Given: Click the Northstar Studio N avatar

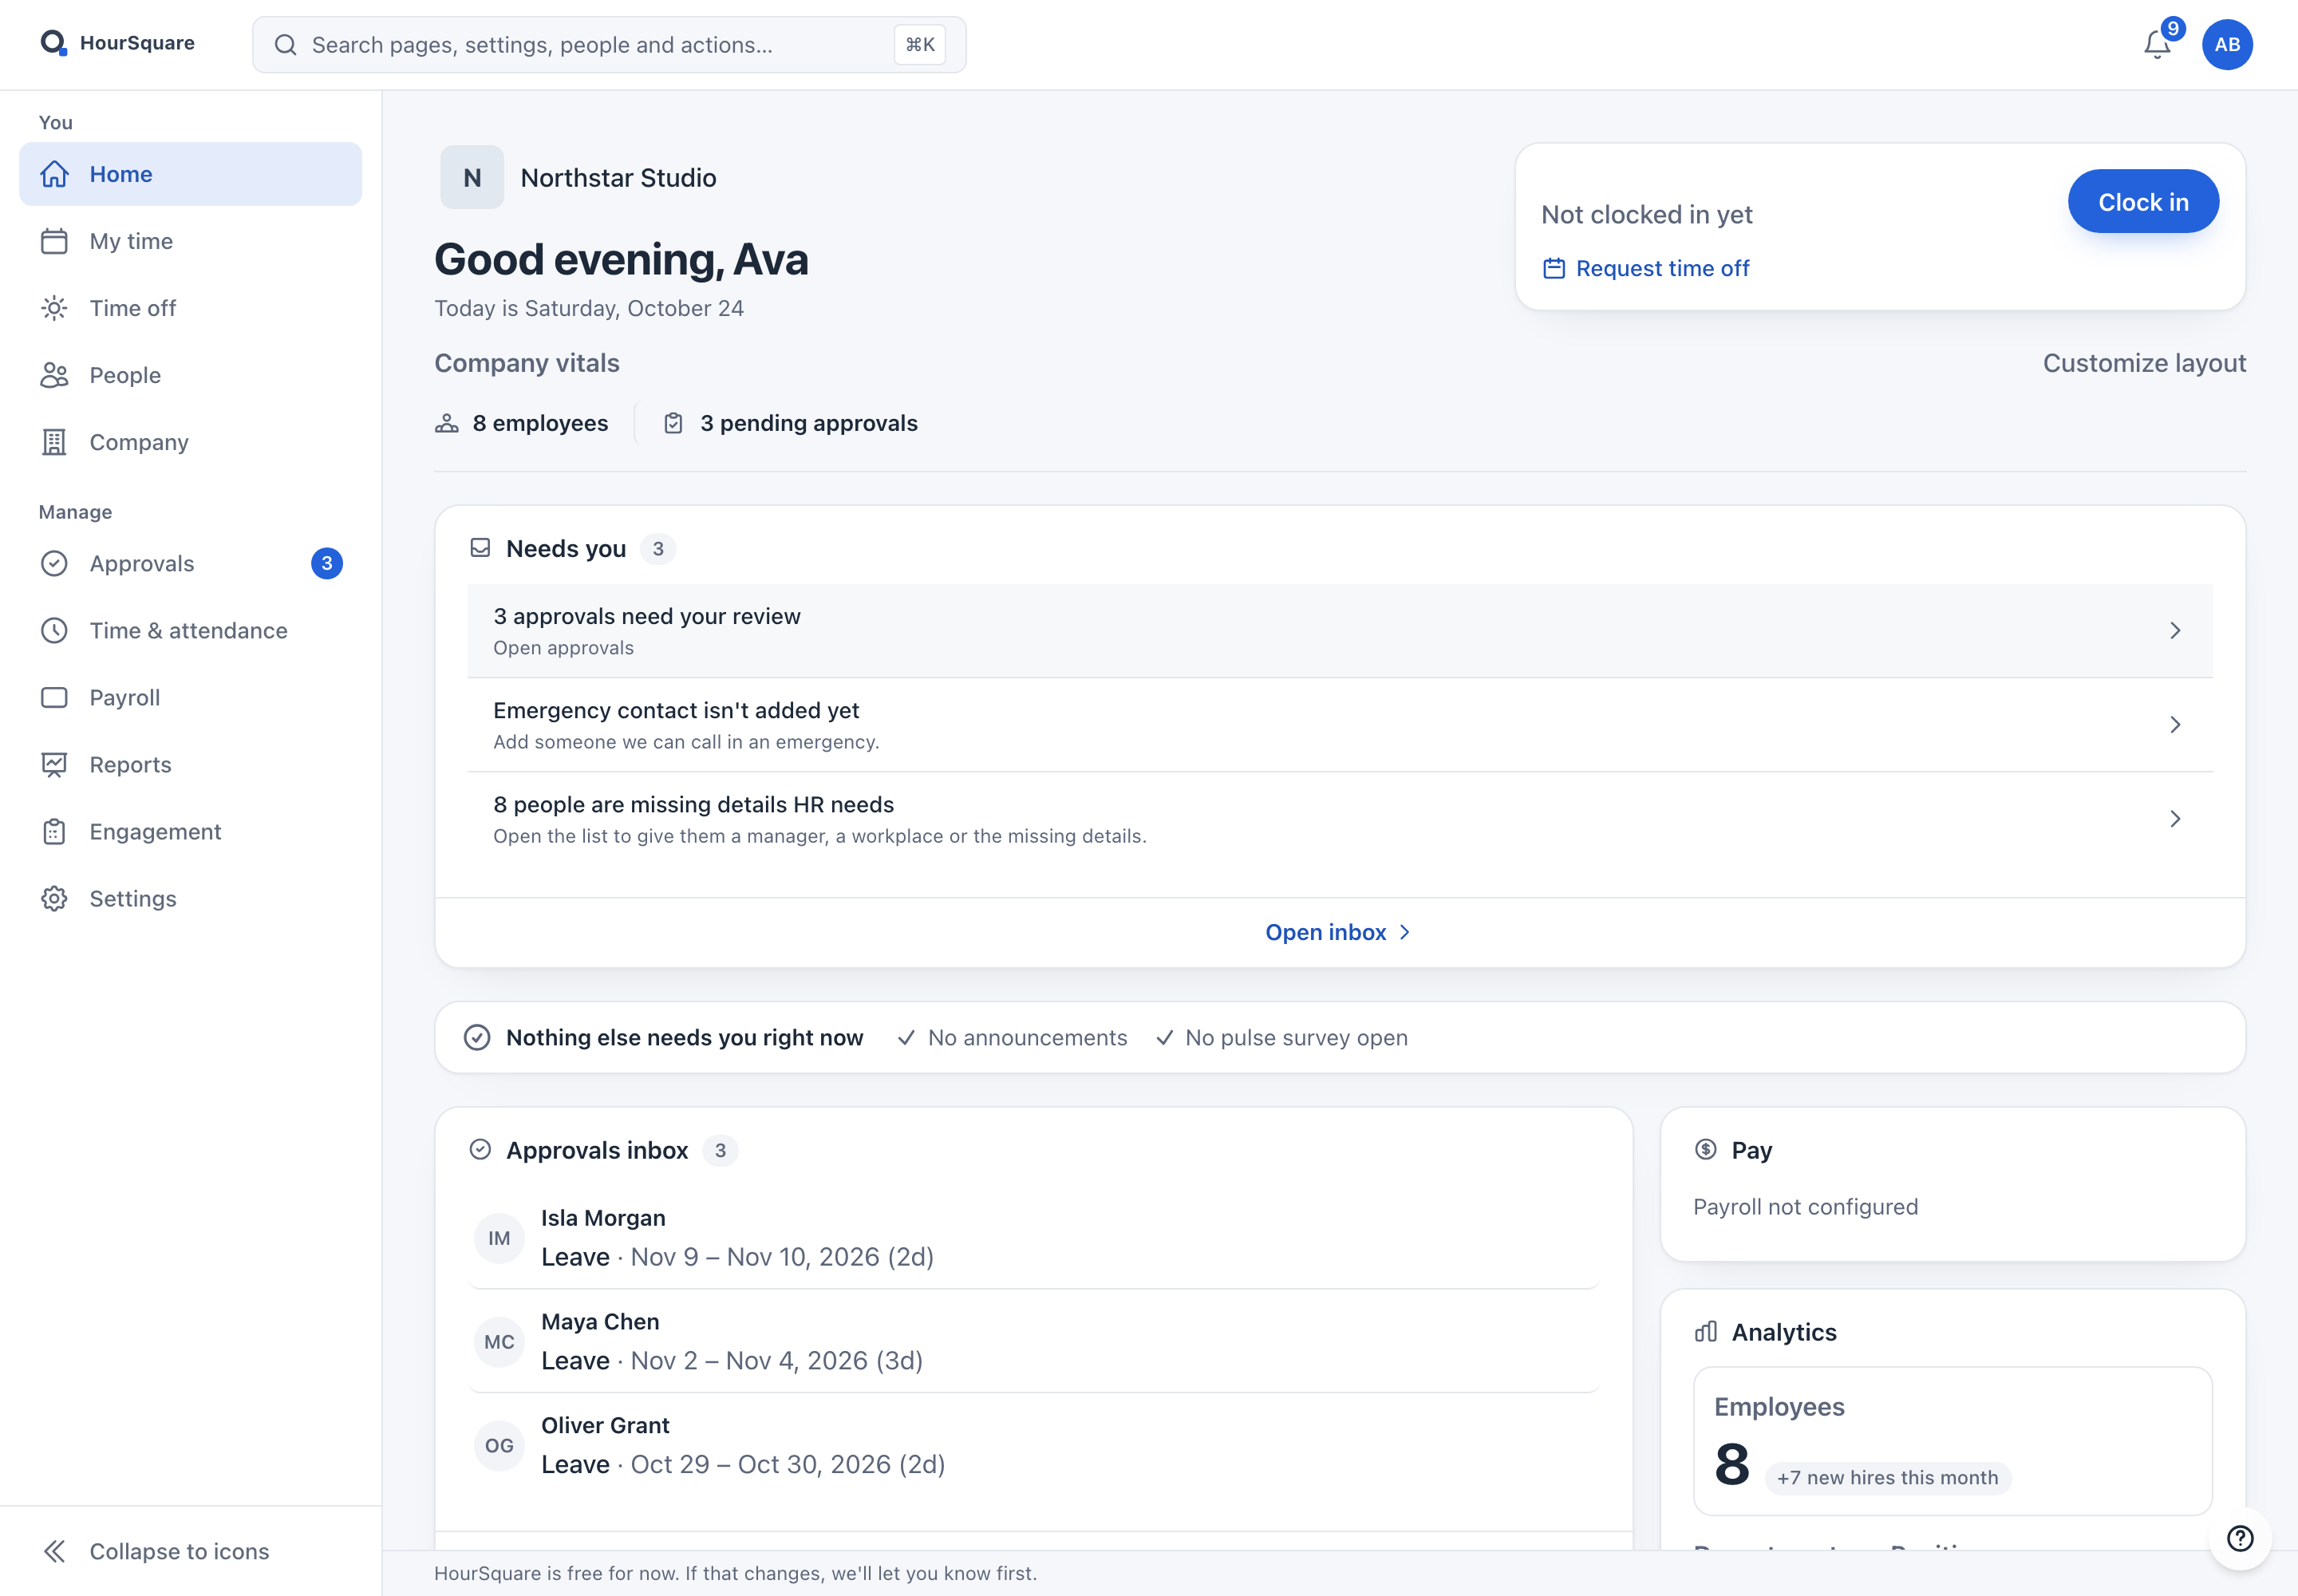Looking at the screenshot, I should tap(472, 177).
